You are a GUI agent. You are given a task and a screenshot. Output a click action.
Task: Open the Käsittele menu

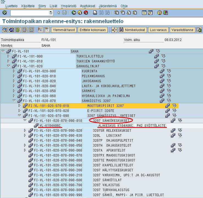pyautogui.click(x=28, y=6)
